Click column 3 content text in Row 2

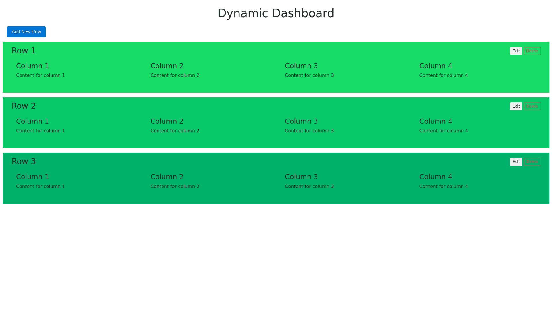click(309, 131)
